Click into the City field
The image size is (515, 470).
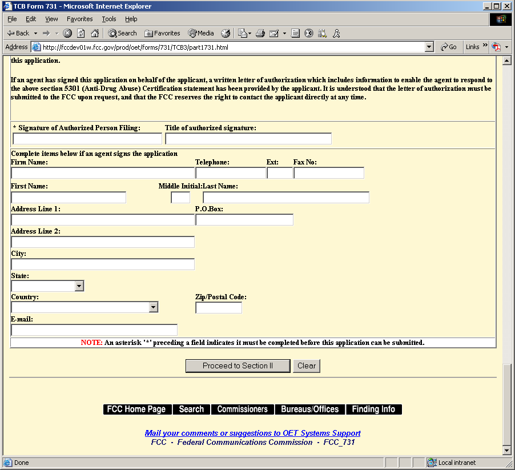(103, 264)
